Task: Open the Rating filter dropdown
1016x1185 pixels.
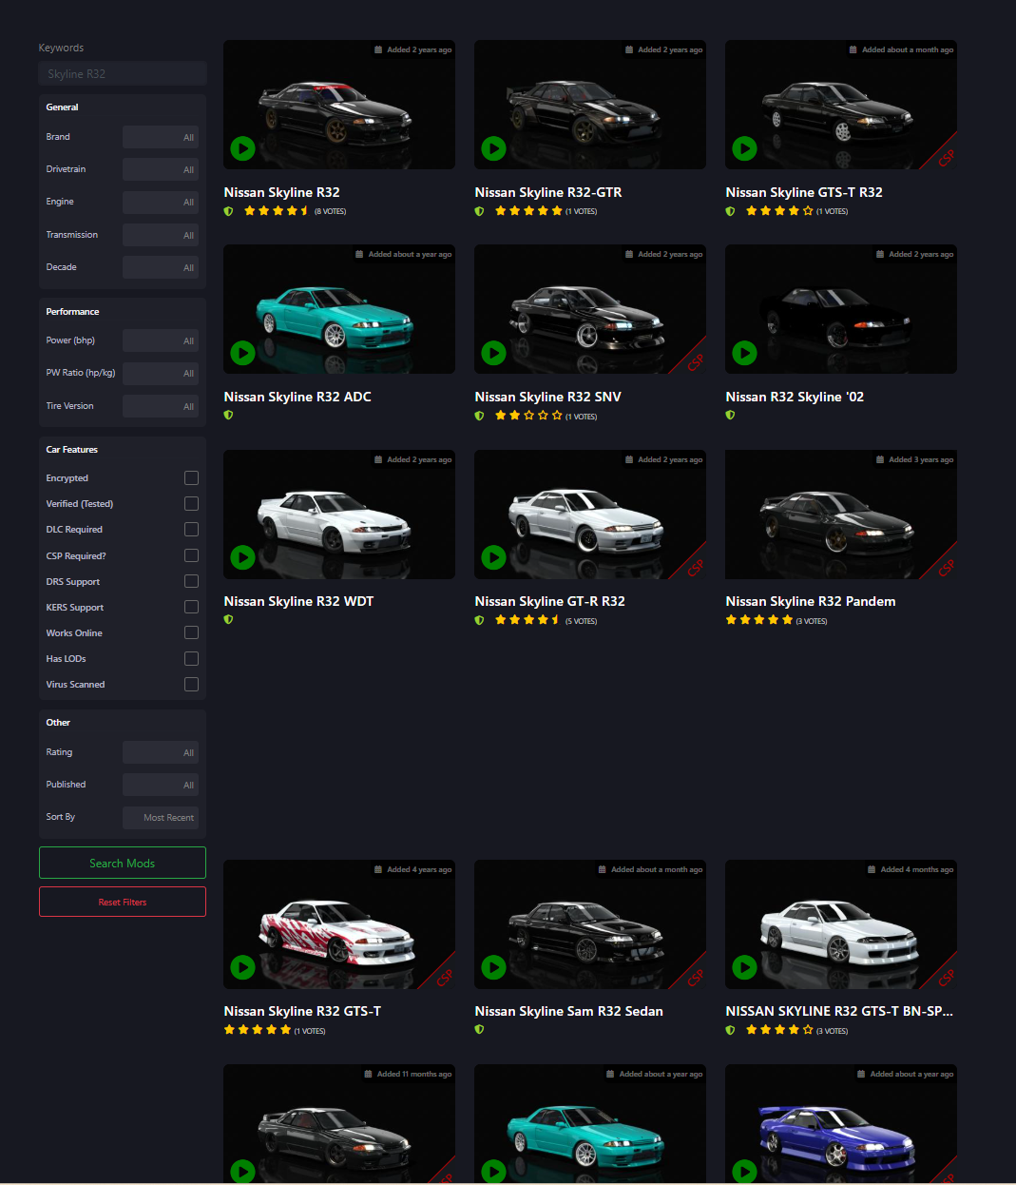Action: pyautogui.click(x=161, y=752)
